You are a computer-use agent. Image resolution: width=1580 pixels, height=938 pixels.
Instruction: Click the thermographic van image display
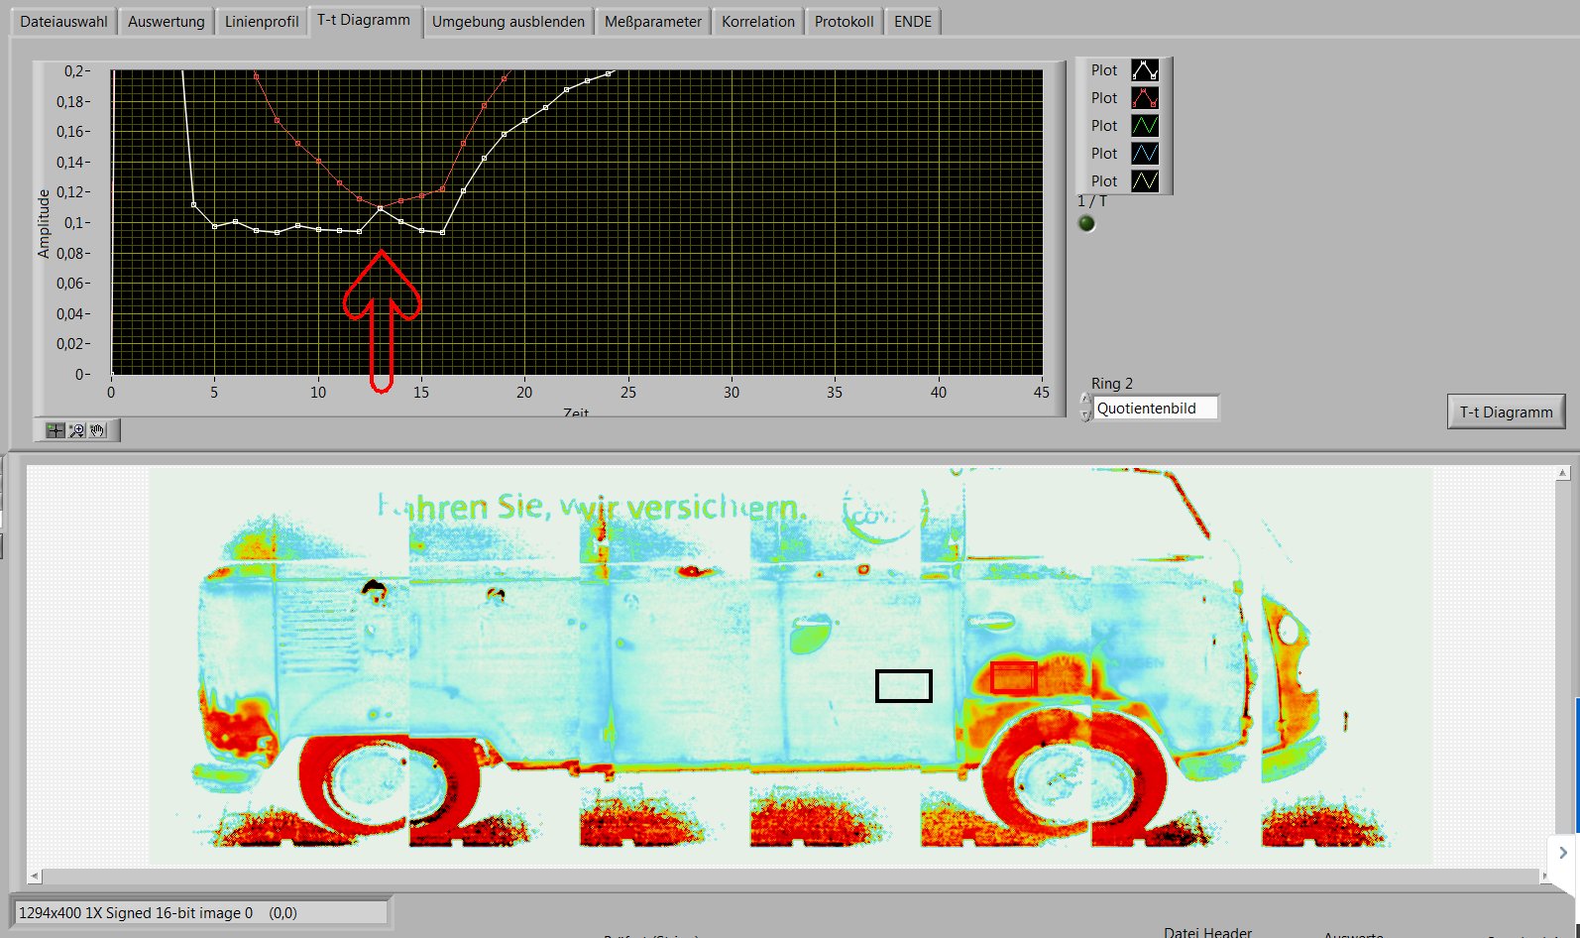(790, 666)
